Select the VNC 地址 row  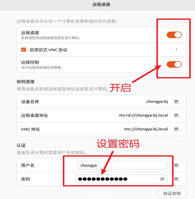[x=101, y=129]
